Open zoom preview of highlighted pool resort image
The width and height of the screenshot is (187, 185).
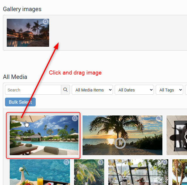75,118
